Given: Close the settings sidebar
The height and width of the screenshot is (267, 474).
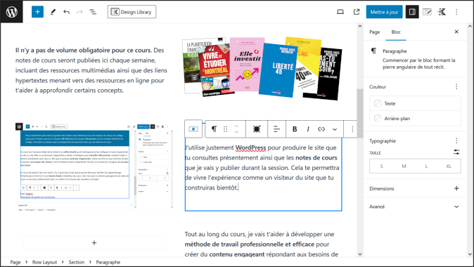Looking at the screenshot, I should coord(456,32).
